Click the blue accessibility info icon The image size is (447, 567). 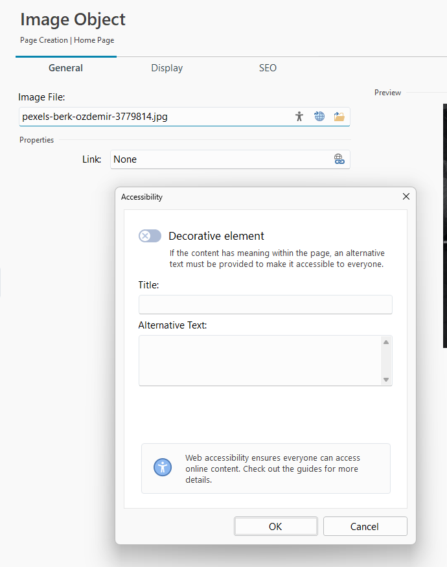click(163, 467)
